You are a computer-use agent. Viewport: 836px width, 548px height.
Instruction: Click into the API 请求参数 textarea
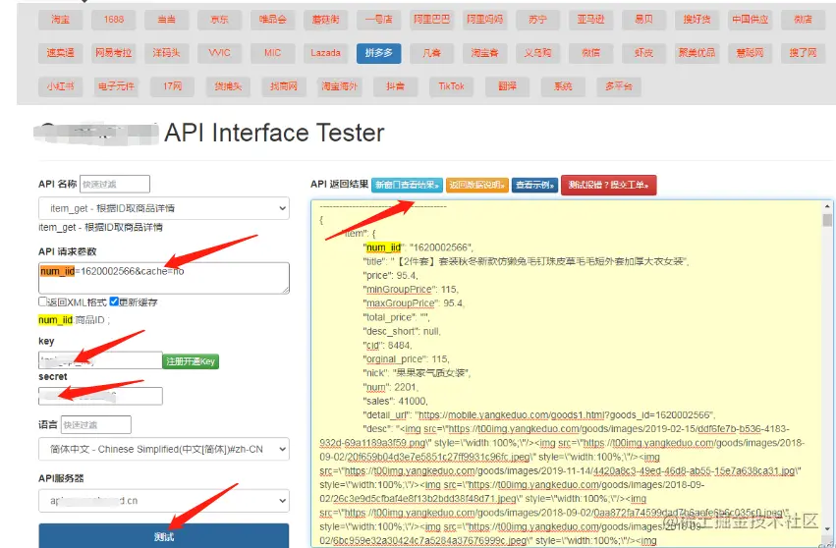pos(164,278)
